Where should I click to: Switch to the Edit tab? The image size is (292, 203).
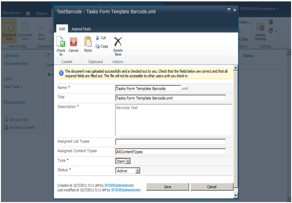coord(62,29)
